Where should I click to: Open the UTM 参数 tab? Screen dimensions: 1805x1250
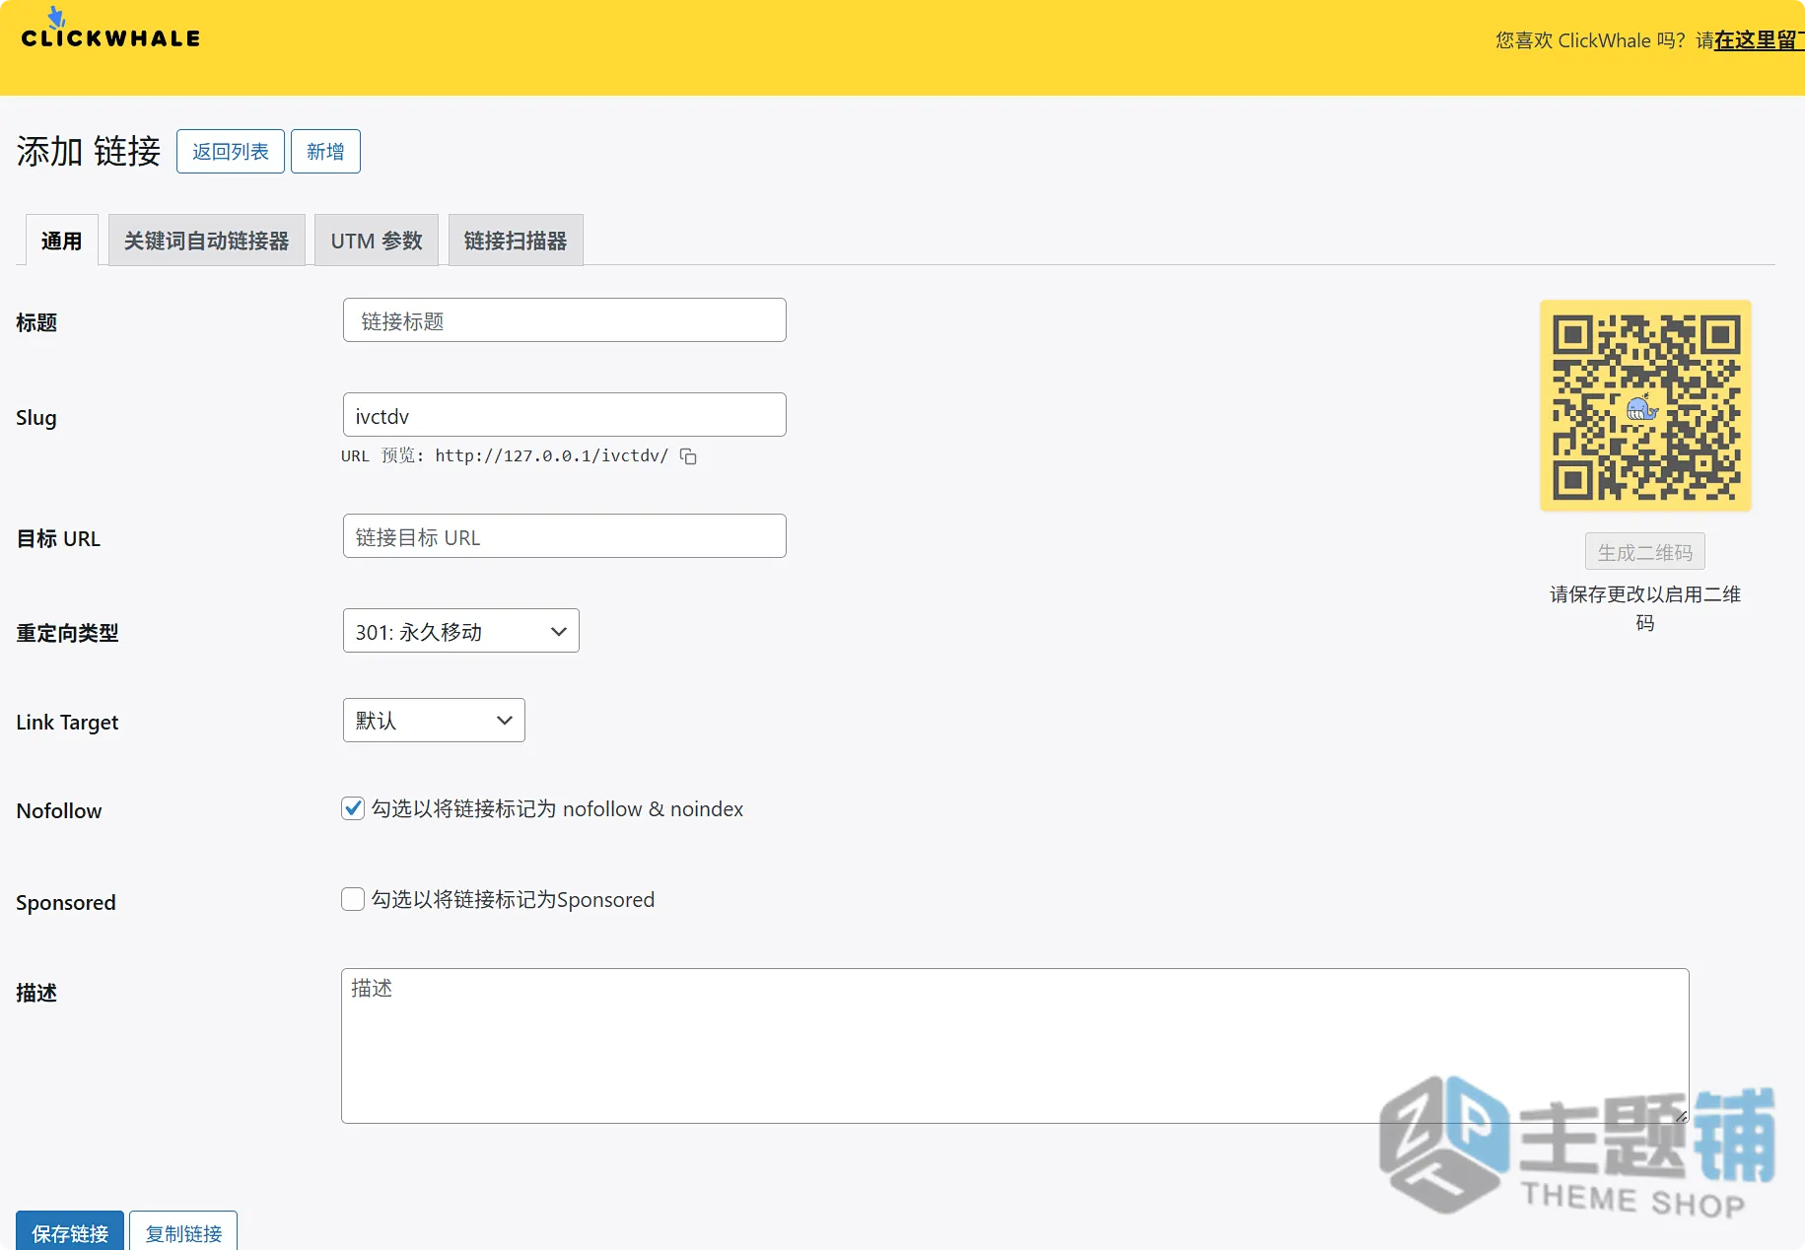point(377,241)
